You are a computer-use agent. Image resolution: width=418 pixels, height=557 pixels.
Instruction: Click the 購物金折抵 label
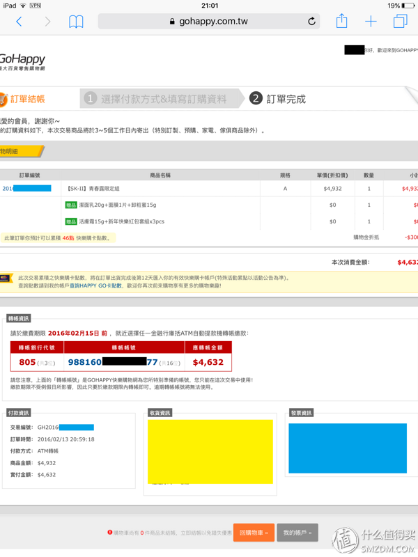tap(366, 237)
